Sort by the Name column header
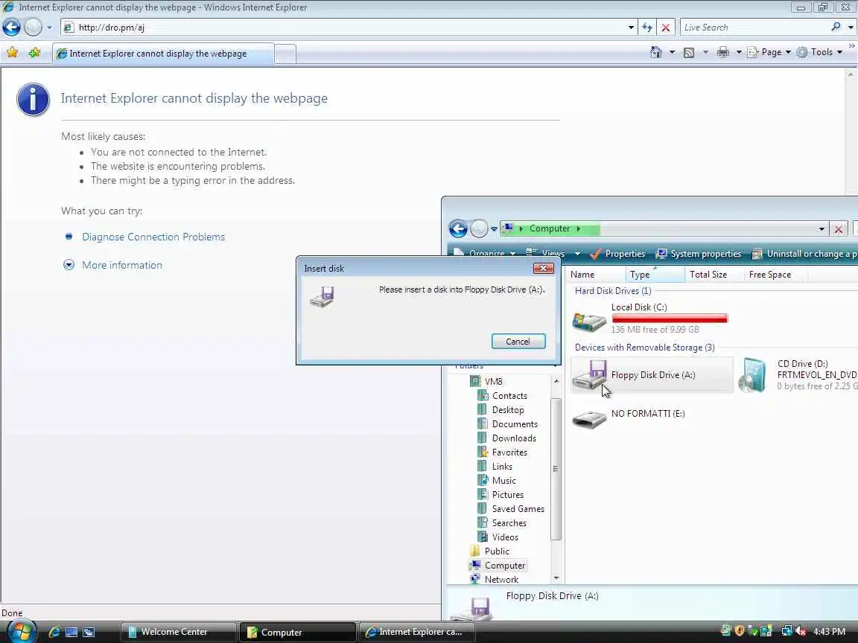This screenshot has width=858, height=643. coord(596,275)
